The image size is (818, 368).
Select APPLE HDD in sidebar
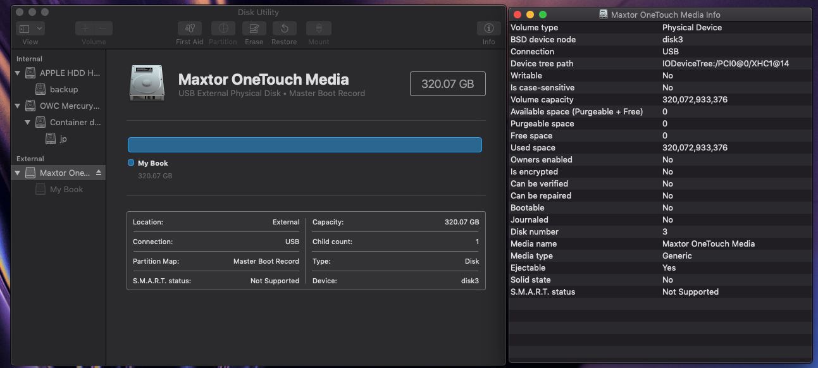59,73
